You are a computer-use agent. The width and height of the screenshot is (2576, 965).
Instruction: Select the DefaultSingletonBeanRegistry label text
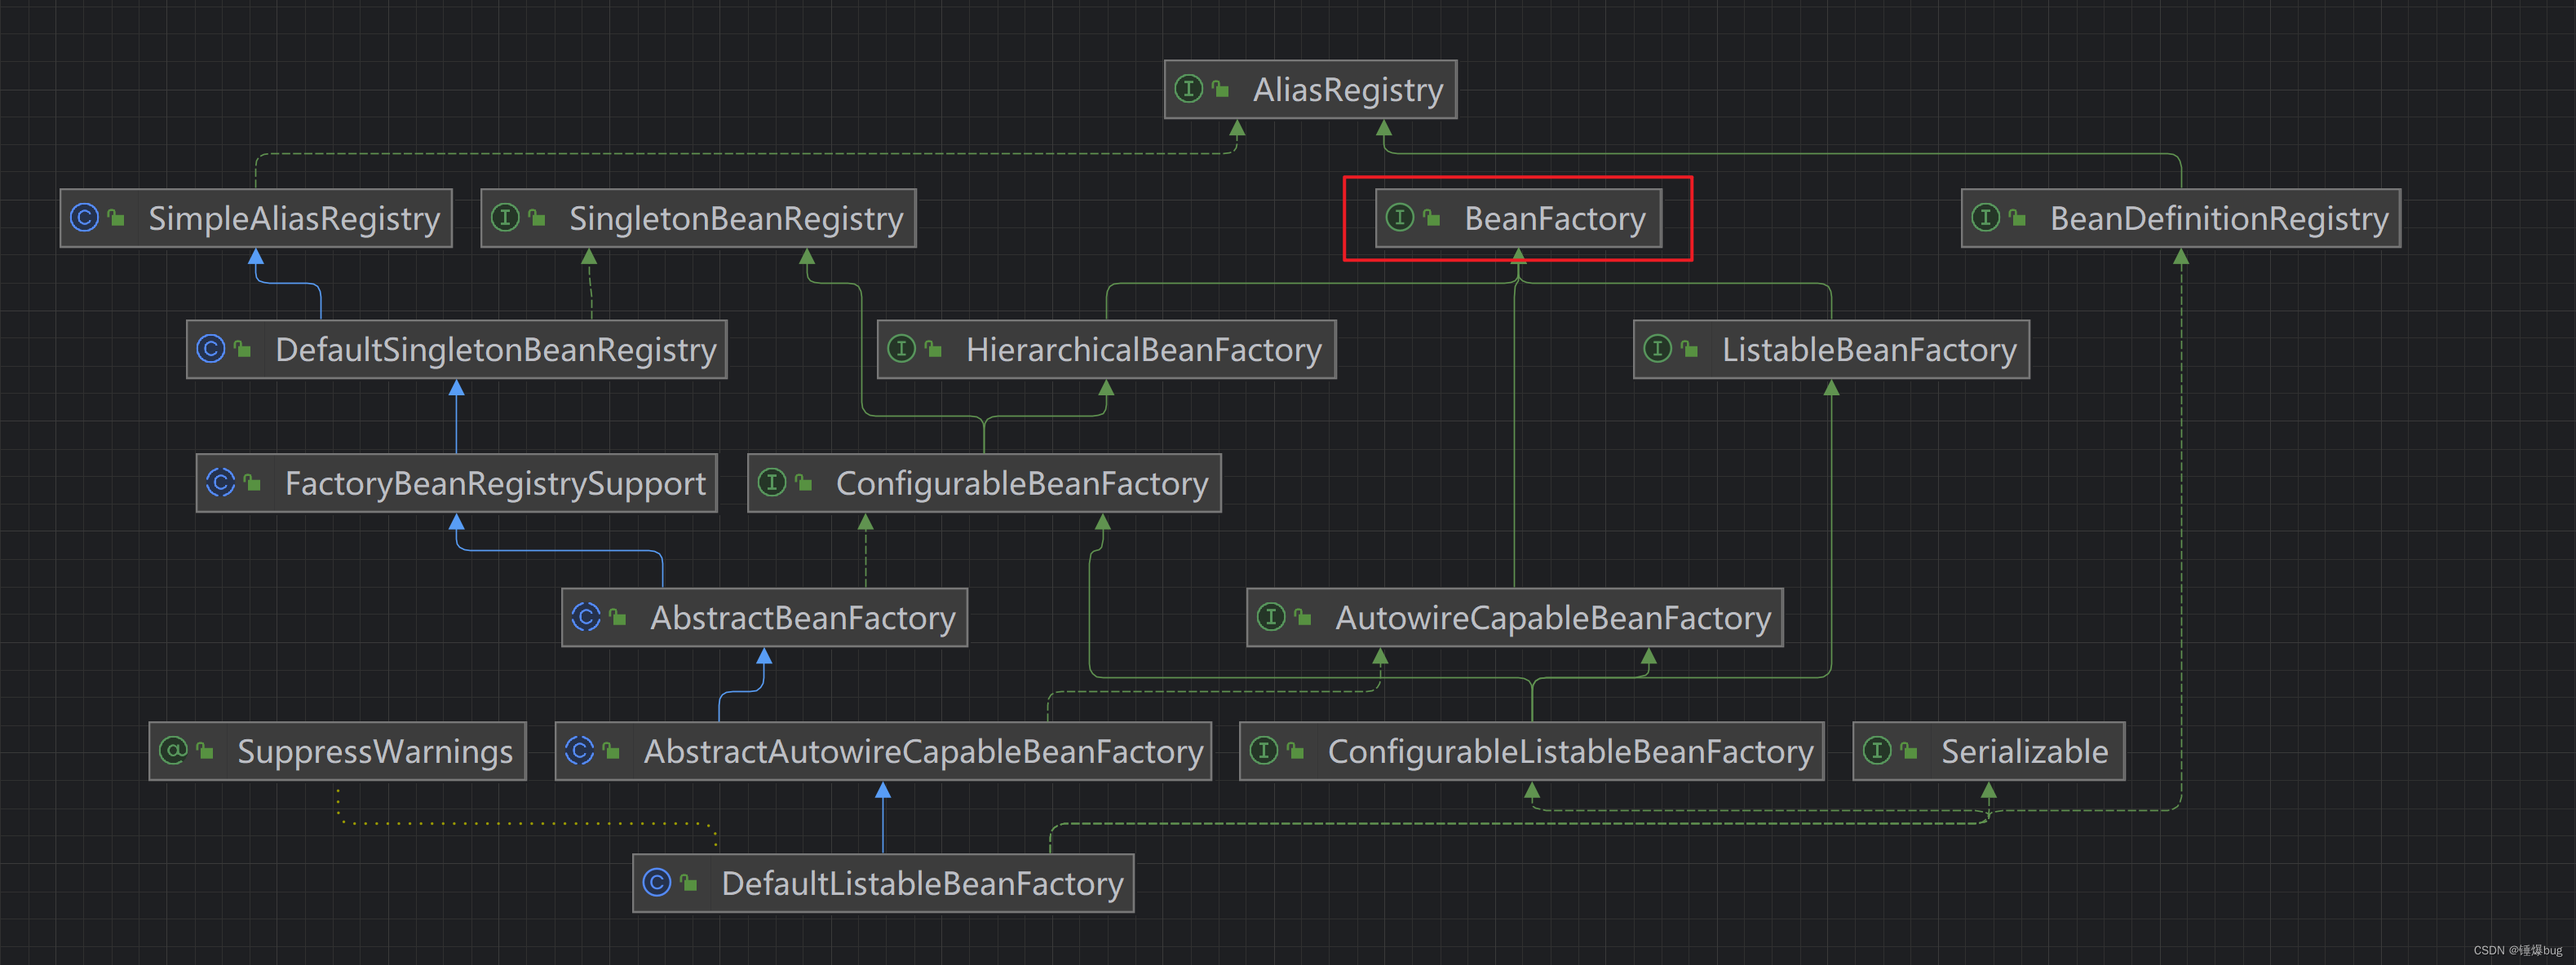(x=496, y=350)
